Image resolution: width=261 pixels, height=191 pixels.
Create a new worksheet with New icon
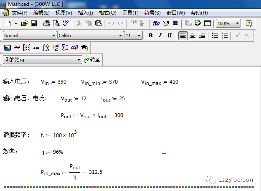pos(8,23)
